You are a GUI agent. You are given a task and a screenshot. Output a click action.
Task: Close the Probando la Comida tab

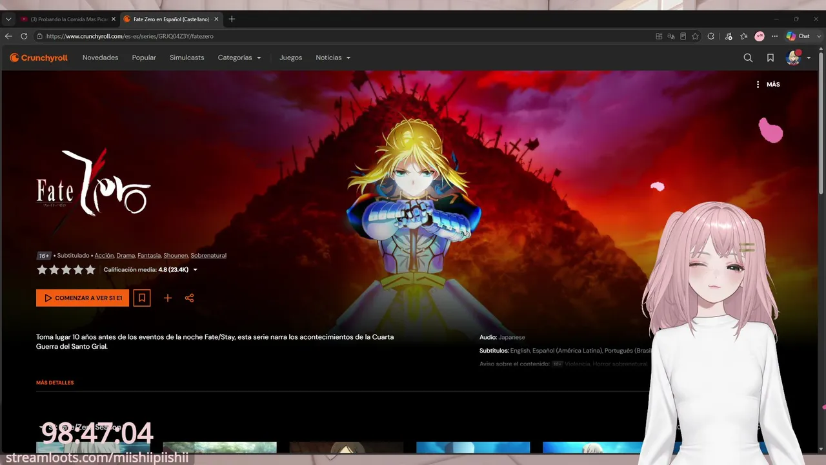pos(114,19)
